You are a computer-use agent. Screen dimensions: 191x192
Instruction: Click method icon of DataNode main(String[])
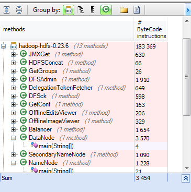34,145
